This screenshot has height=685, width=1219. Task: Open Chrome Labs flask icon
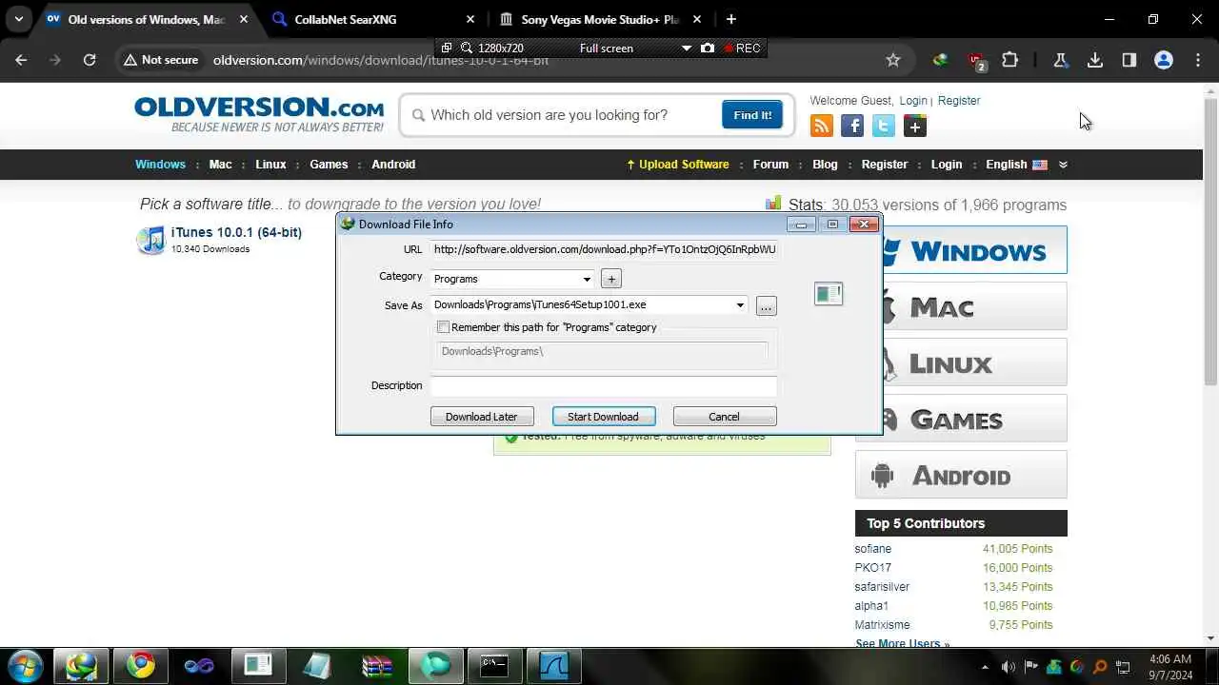[x=1060, y=60]
